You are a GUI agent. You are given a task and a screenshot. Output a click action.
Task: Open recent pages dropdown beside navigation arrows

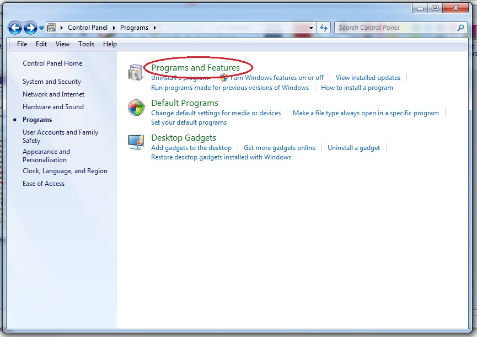point(42,28)
